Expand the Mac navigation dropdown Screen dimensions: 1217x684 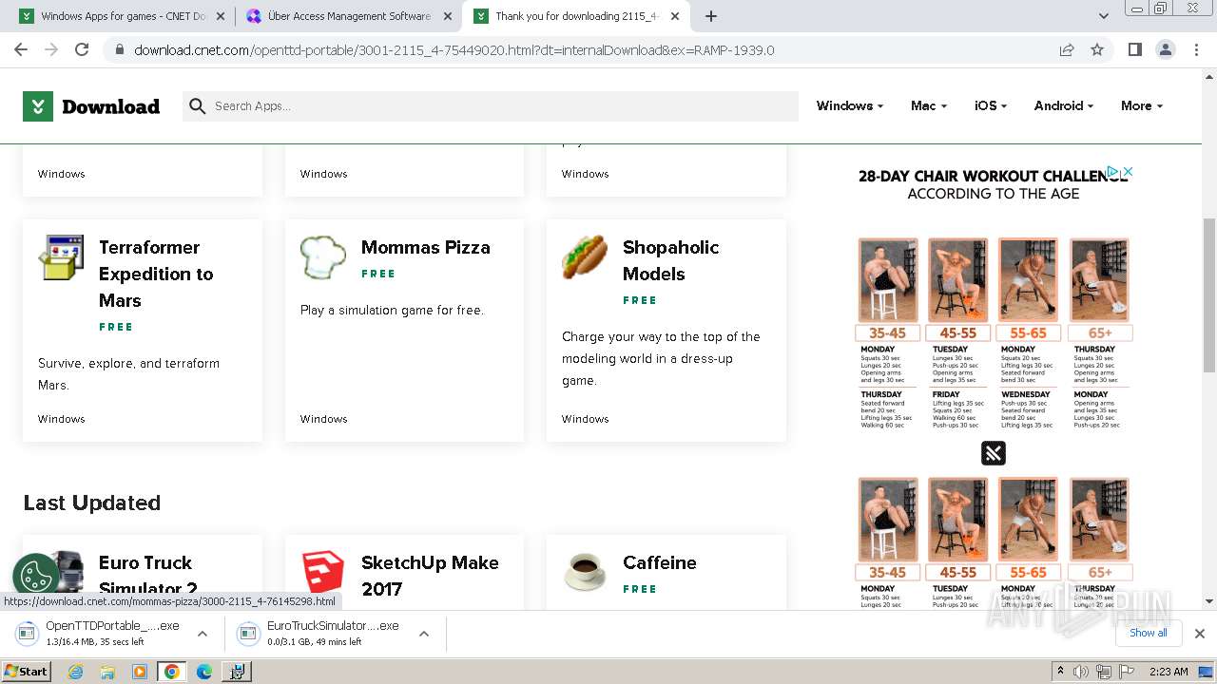point(929,106)
